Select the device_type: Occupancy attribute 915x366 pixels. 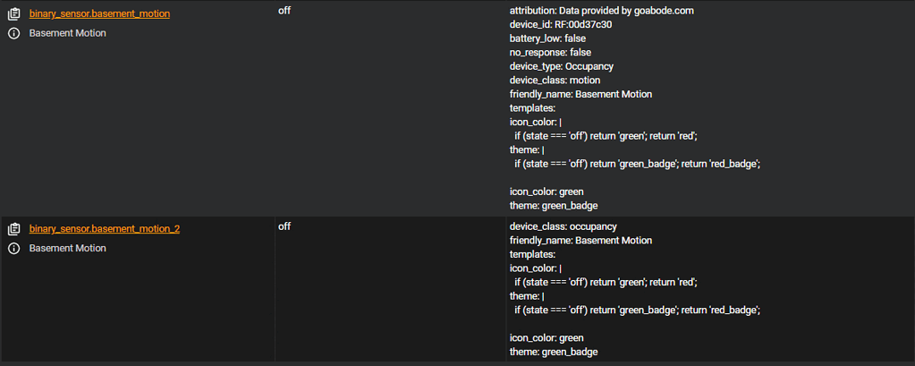coord(561,66)
